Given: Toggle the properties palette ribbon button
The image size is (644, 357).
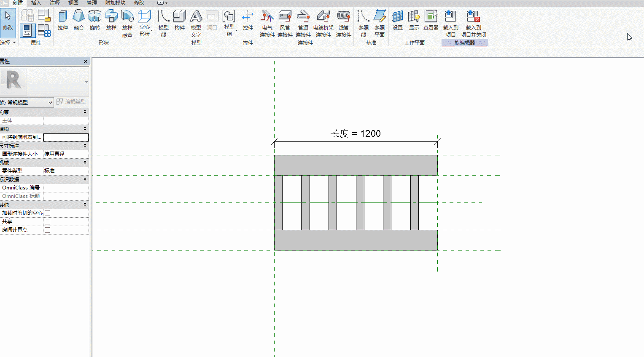Looking at the screenshot, I should pyautogui.click(x=27, y=31).
